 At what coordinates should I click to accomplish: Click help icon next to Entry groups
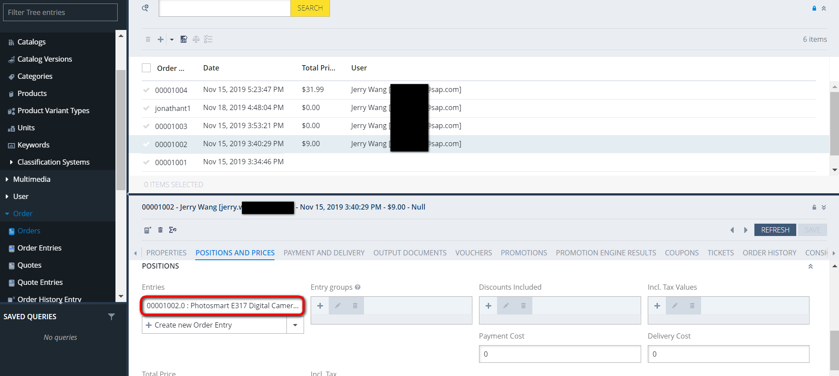pos(358,287)
